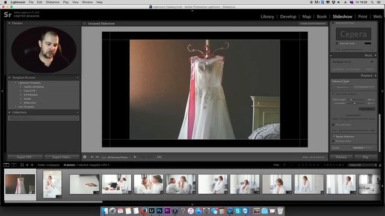Switch to the Print module
The width and height of the screenshot is (385, 216).
pyautogui.click(x=363, y=17)
